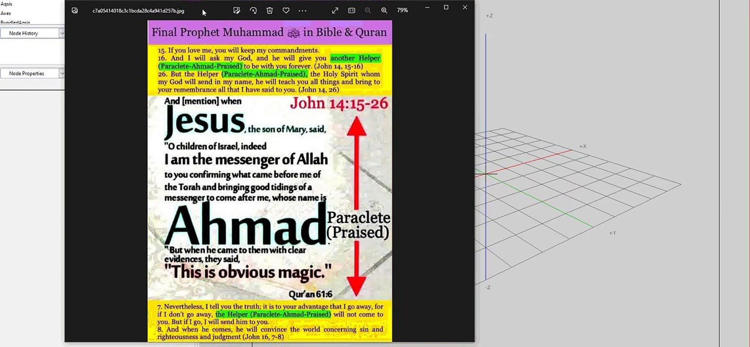Select BundledAqsis in the node list
Image resolution: width=750 pixels, height=347 pixels.
pyautogui.click(x=15, y=23)
